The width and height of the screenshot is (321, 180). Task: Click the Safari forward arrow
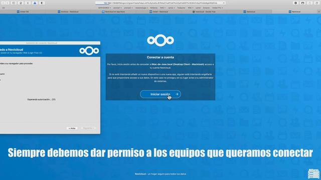(x=8, y=3)
